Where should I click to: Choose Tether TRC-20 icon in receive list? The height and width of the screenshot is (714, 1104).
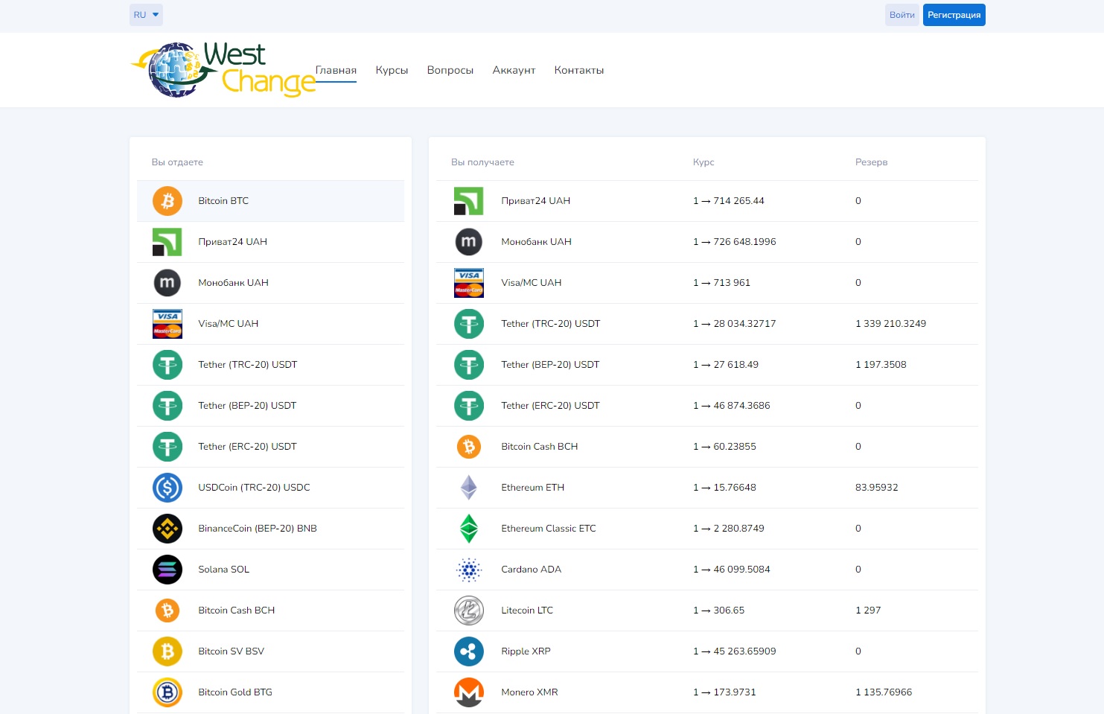pos(469,324)
